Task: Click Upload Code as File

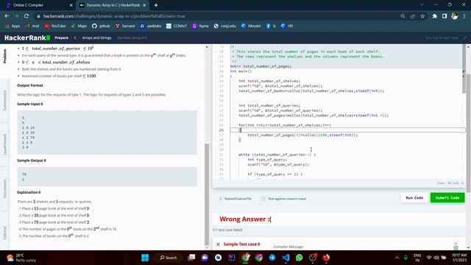Action: [235, 199]
